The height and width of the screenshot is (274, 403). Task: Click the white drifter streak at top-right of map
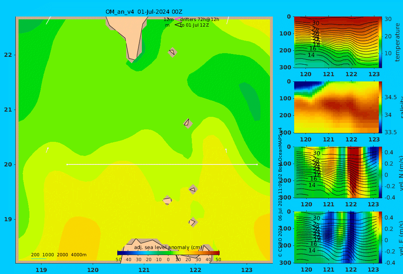[x=228, y=21]
